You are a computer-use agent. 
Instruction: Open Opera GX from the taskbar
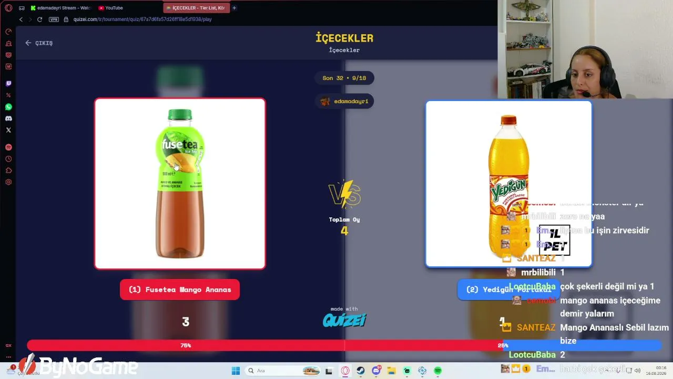pyautogui.click(x=345, y=371)
